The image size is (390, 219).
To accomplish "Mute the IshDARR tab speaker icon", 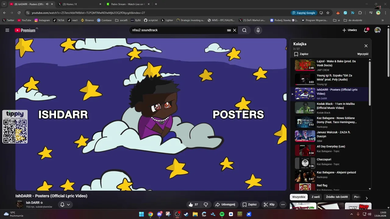I will point(47,4).
